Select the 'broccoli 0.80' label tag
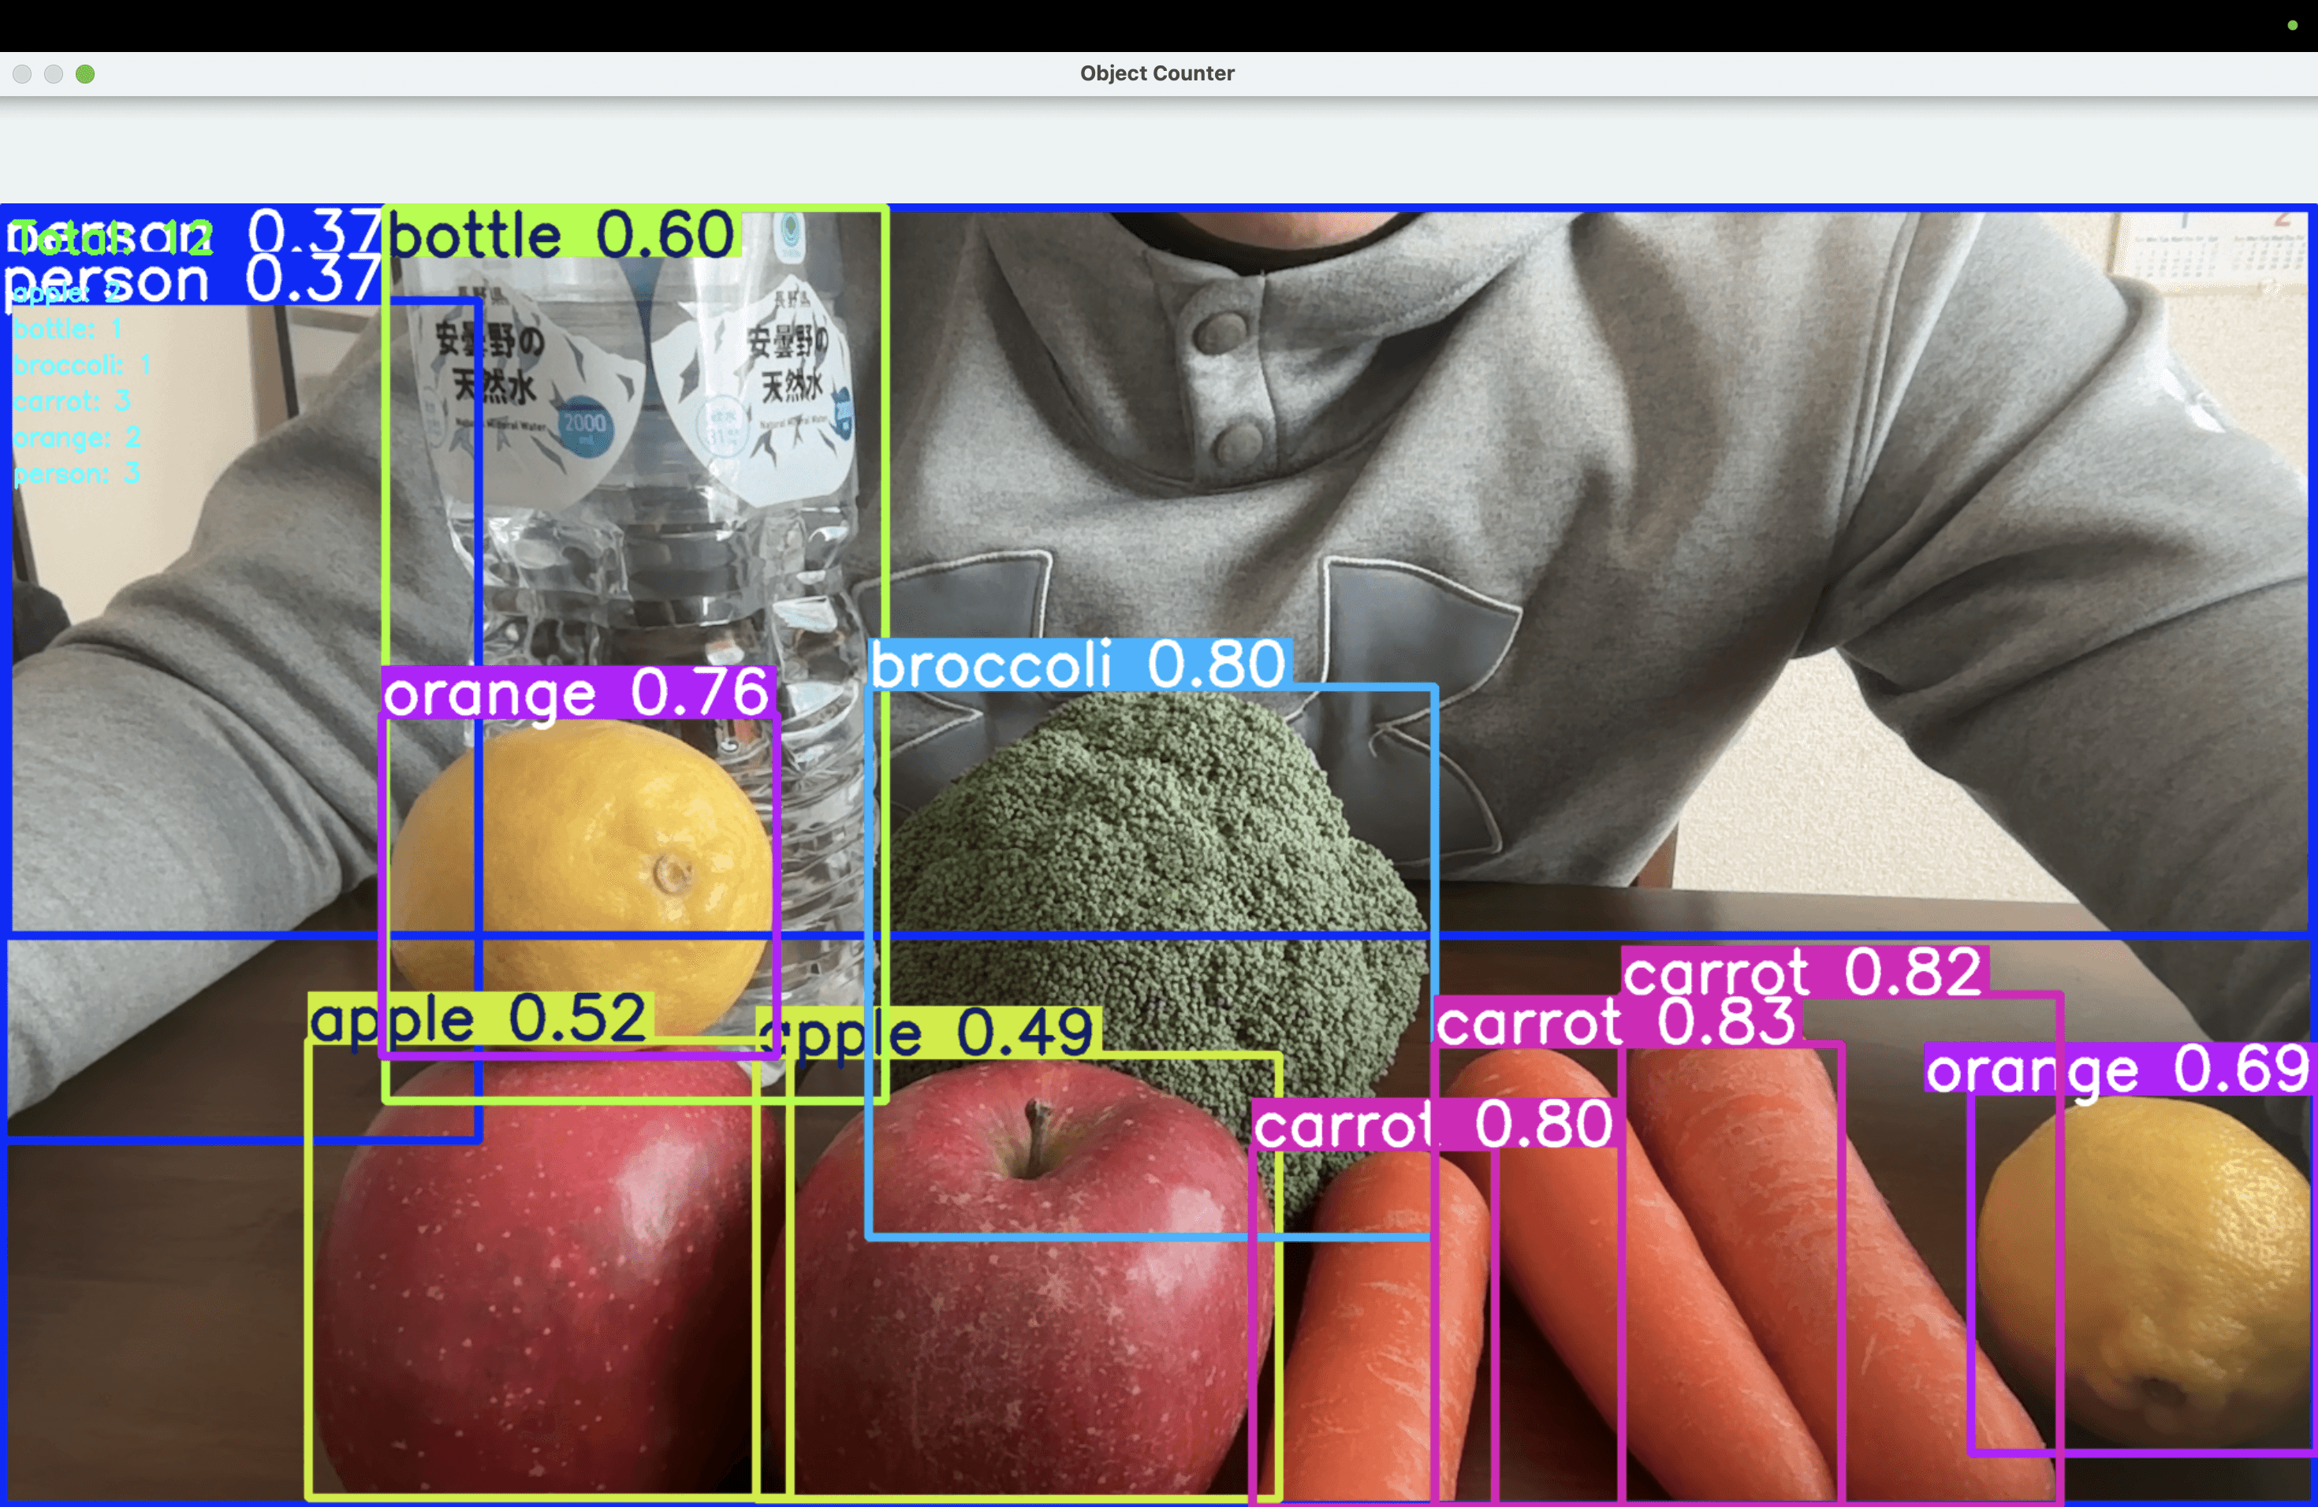 coord(1078,665)
